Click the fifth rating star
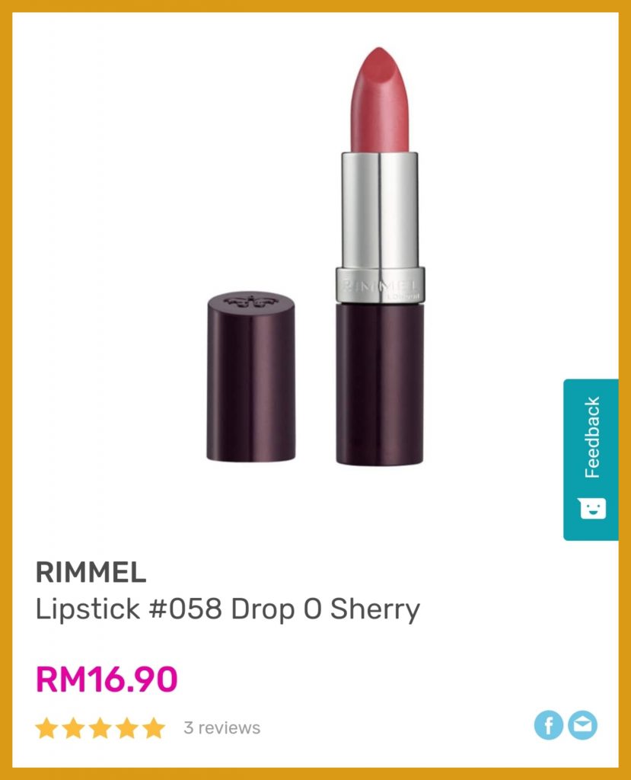 pos(155,727)
